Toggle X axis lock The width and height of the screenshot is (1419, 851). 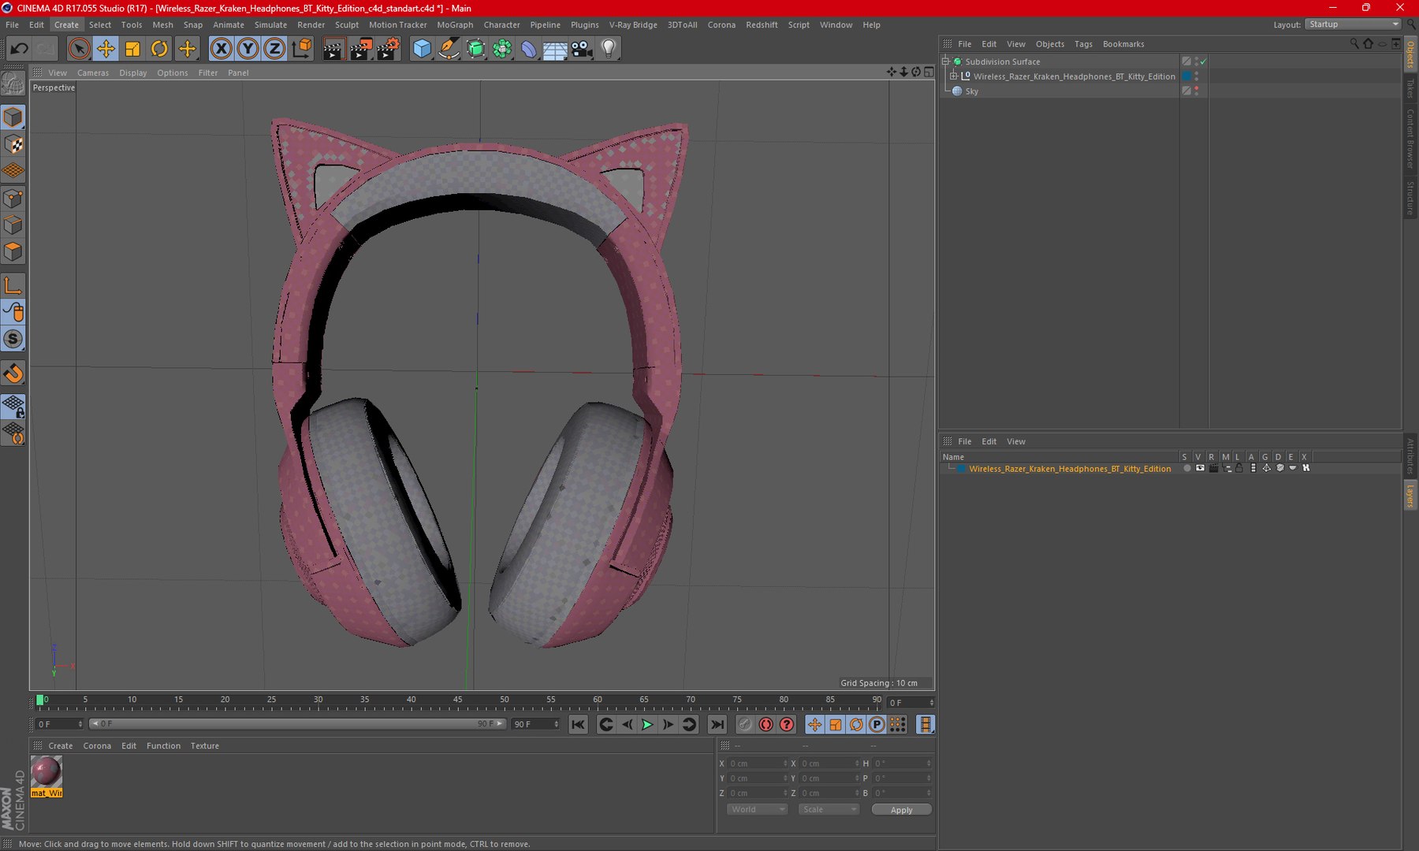(x=222, y=49)
